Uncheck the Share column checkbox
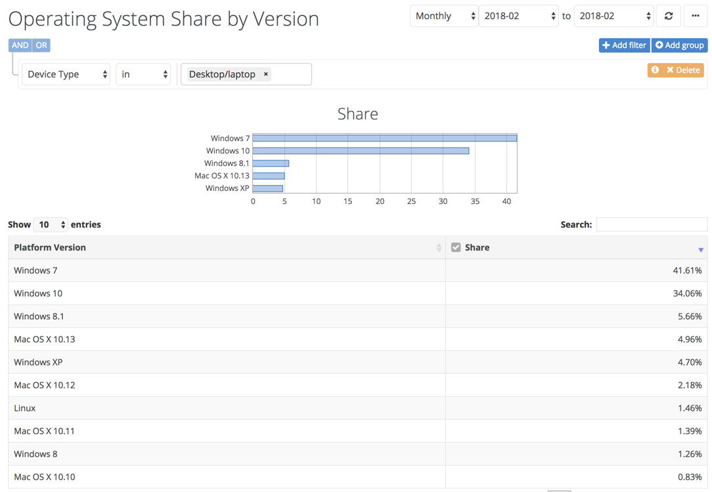The height and width of the screenshot is (492, 712). point(456,247)
